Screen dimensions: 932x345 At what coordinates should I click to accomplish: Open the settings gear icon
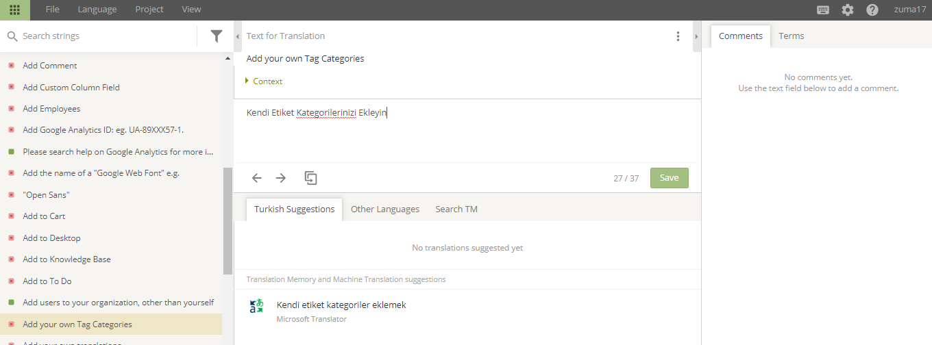848,10
